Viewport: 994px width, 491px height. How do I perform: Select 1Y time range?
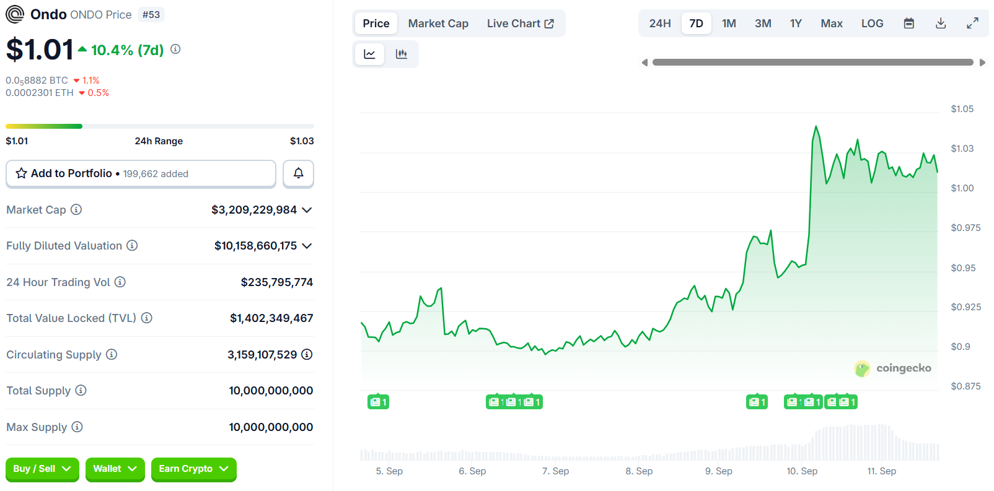[796, 24]
